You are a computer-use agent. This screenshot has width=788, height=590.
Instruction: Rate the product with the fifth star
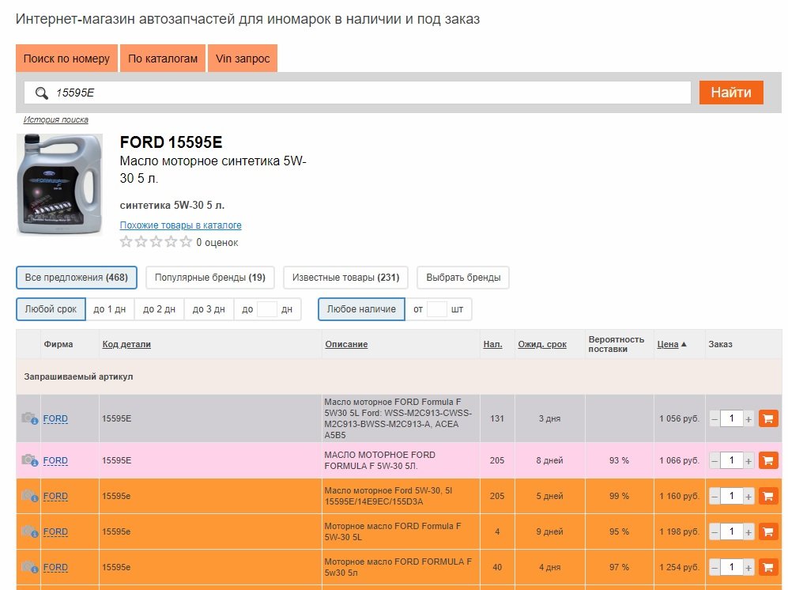click(186, 242)
